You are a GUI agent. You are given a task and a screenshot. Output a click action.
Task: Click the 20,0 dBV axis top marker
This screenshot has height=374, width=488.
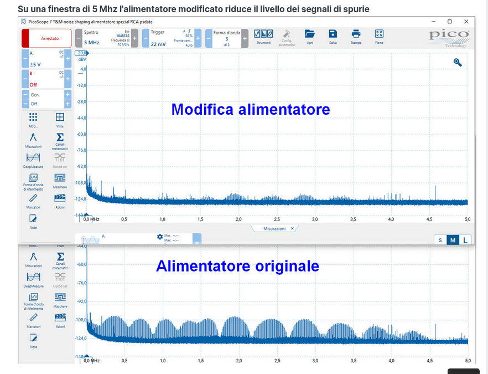pos(82,53)
